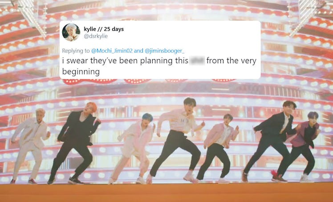This screenshot has height=202, width=333.
Task: Click the blond dancer wearing the white suit
Action: (x=30, y=146)
